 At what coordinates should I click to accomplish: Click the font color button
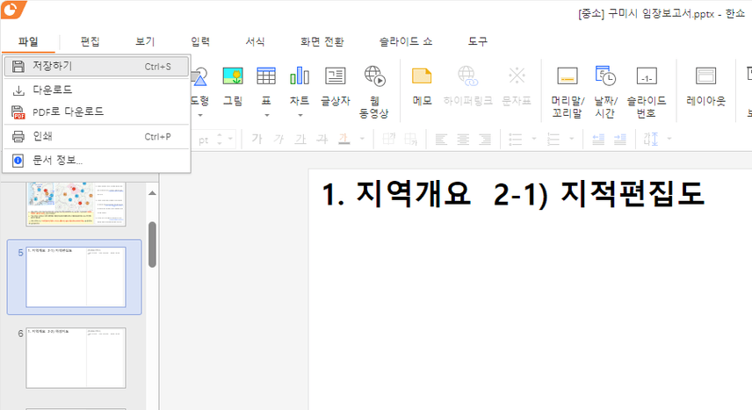point(343,139)
